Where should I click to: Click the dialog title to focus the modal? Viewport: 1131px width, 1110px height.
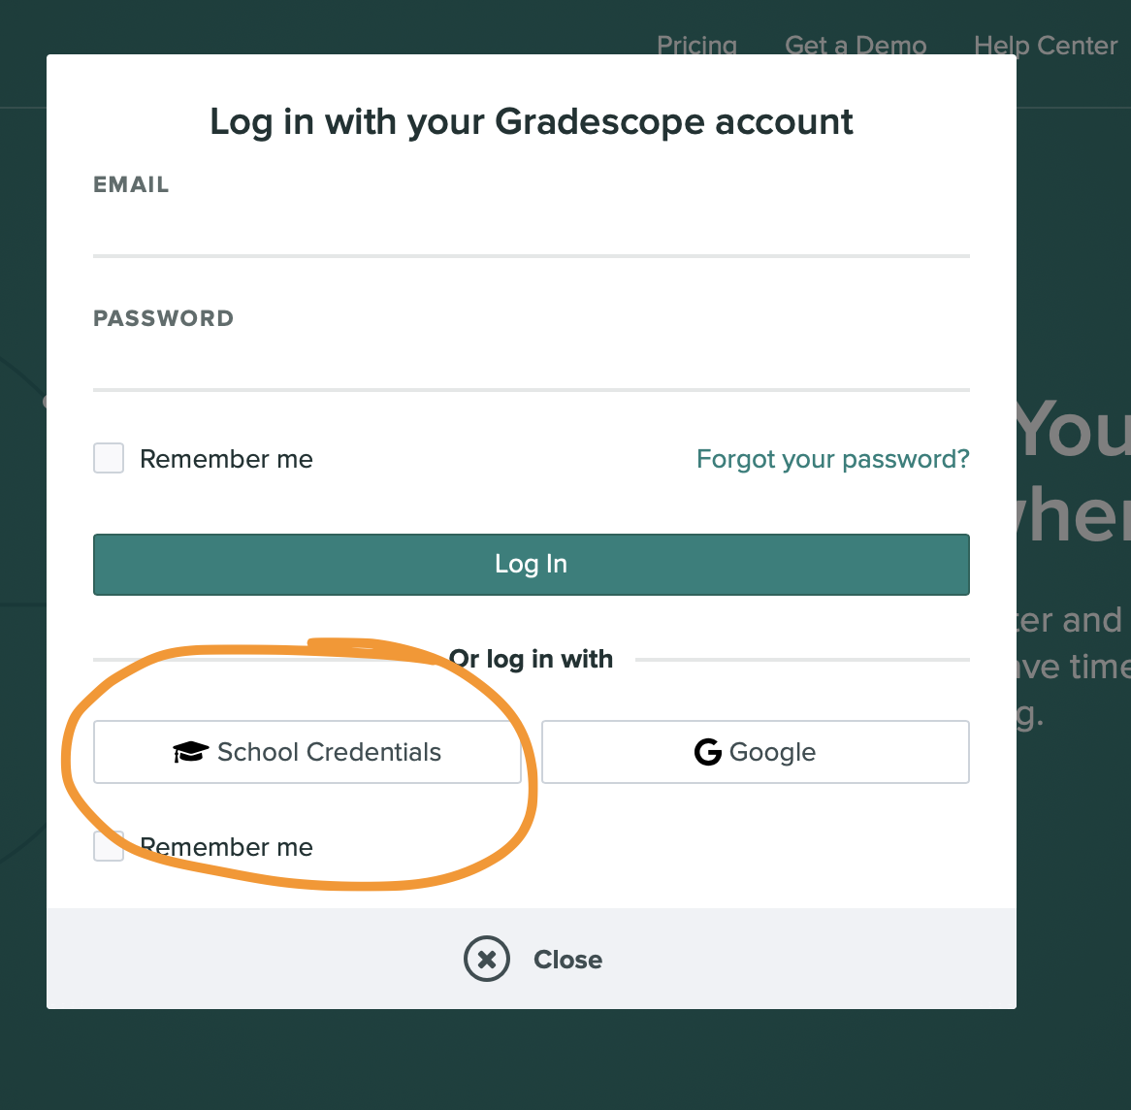(531, 120)
